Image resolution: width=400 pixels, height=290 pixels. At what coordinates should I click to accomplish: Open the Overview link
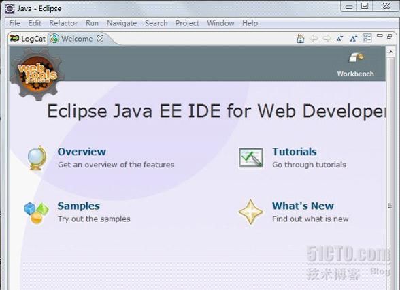82,152
